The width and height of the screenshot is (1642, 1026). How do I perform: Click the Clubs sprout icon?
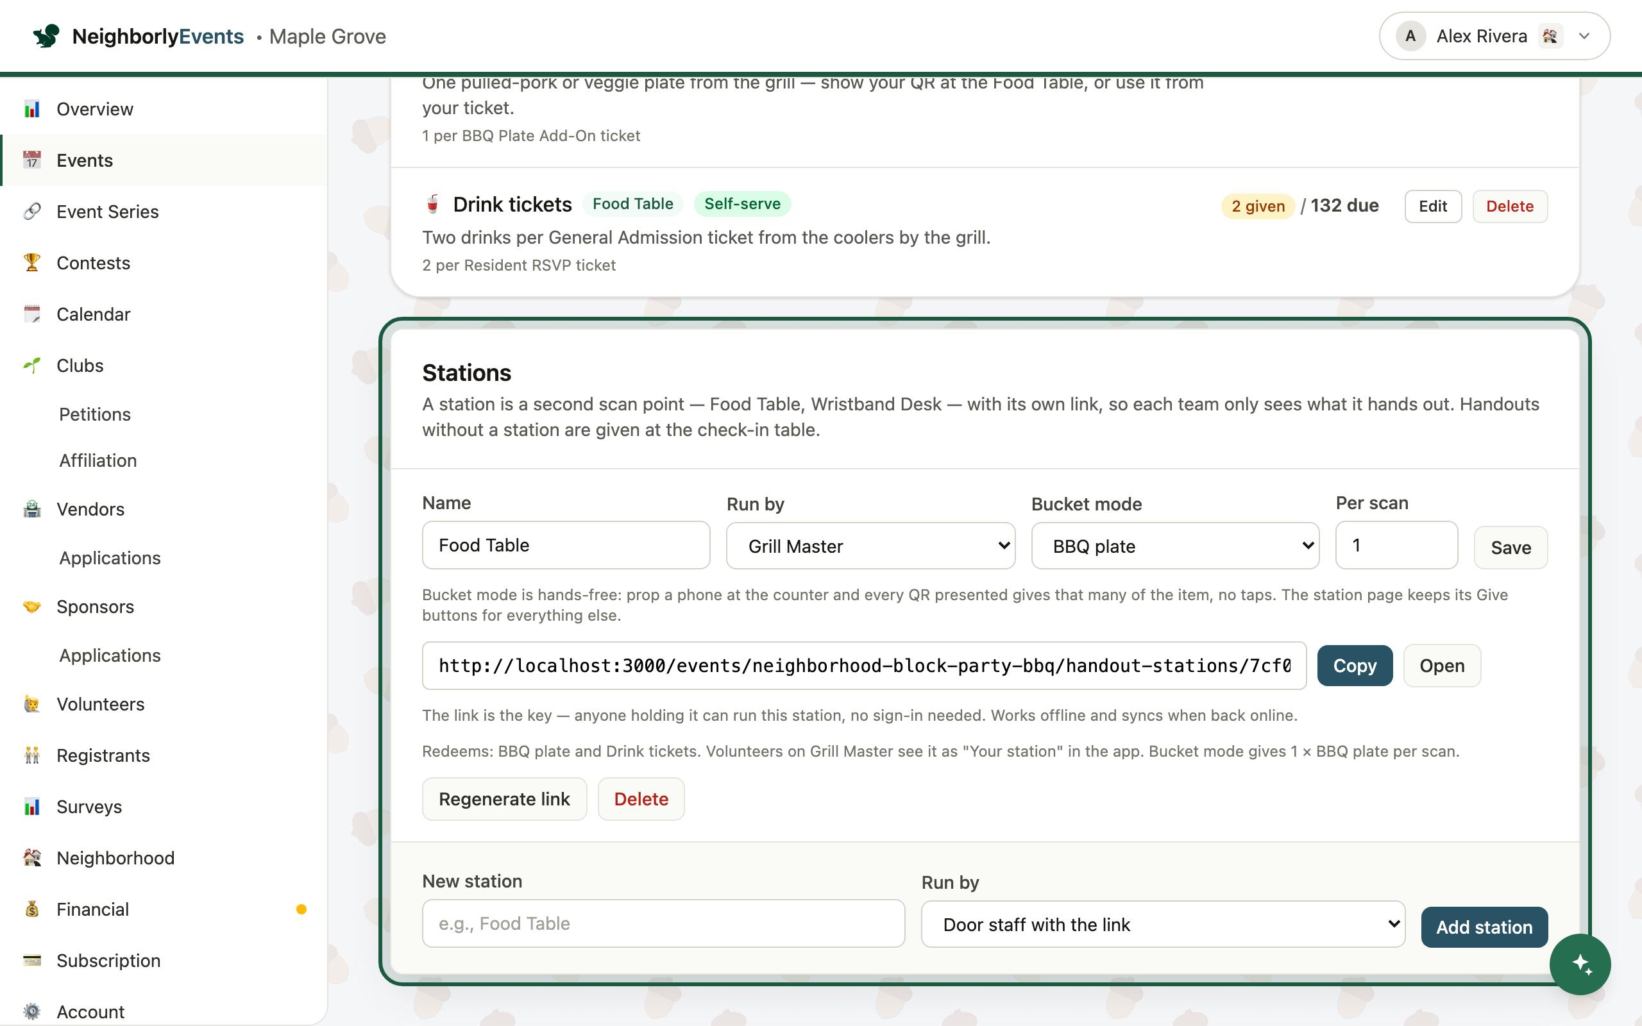pyautogui.click(x=32, y=365)
